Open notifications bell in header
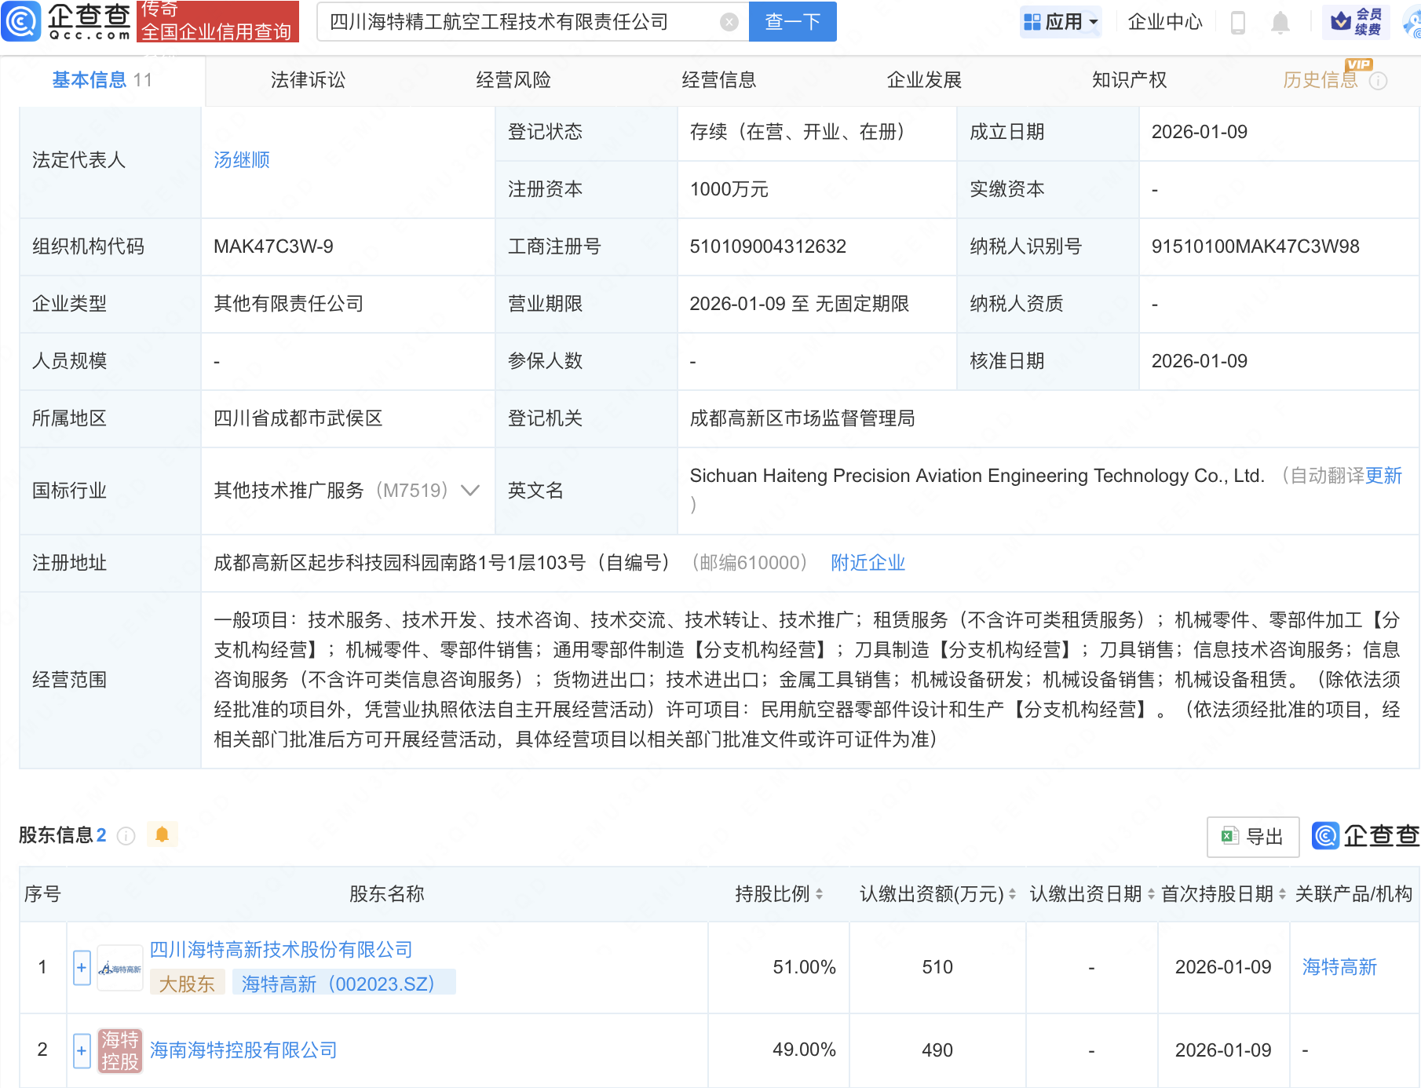 tap(1280, 22)
